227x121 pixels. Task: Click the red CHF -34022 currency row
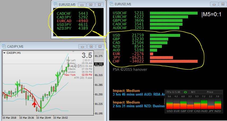(x=155, y=61)
